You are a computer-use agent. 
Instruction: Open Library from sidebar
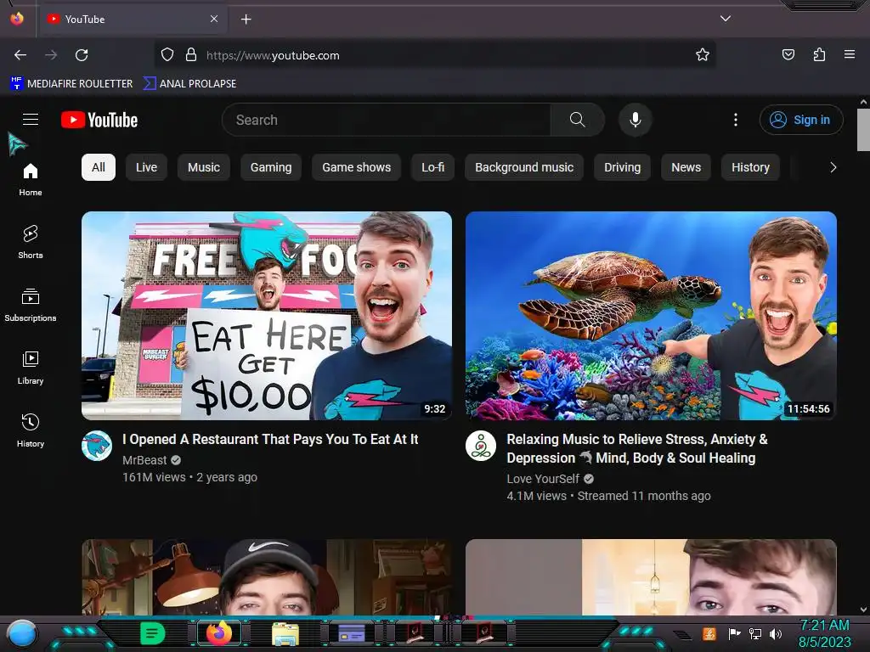click(31, 368)
